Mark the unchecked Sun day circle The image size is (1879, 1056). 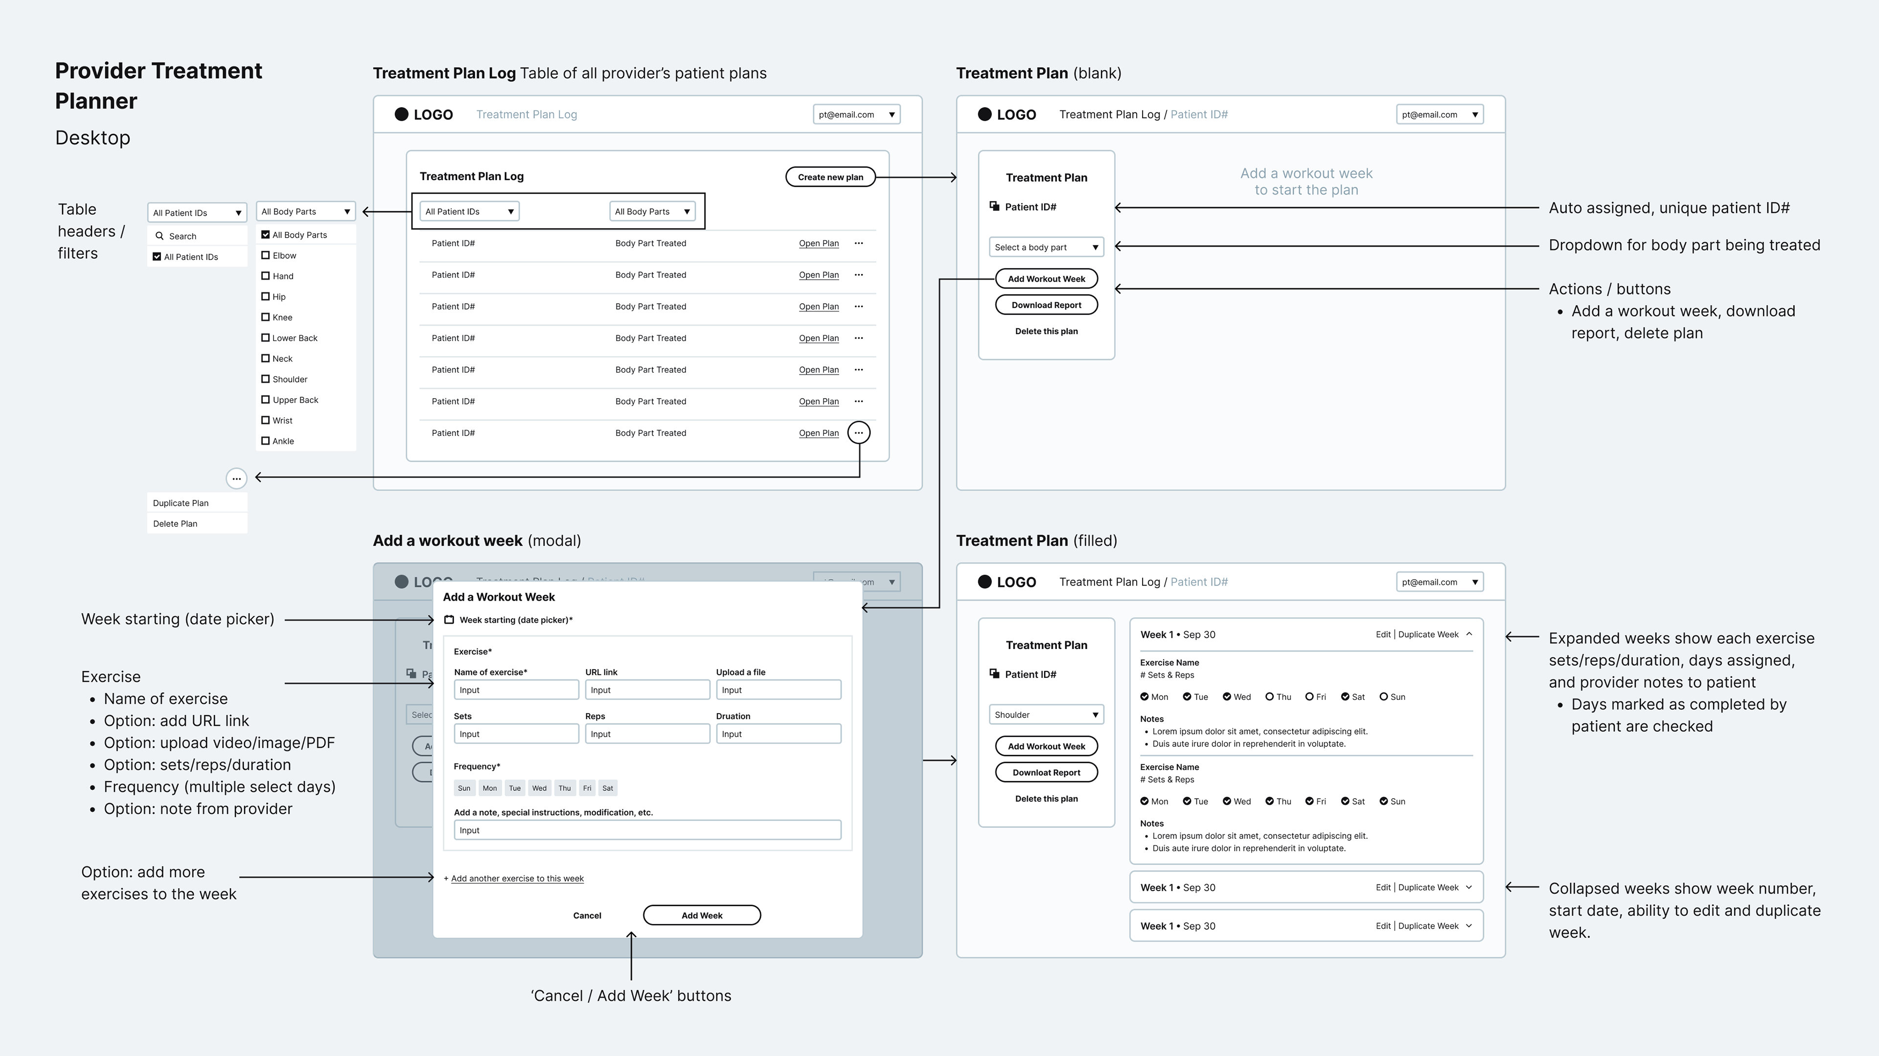(1384, 697)
